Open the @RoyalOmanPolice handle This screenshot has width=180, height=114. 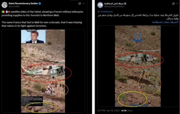(x=114, y=6)
